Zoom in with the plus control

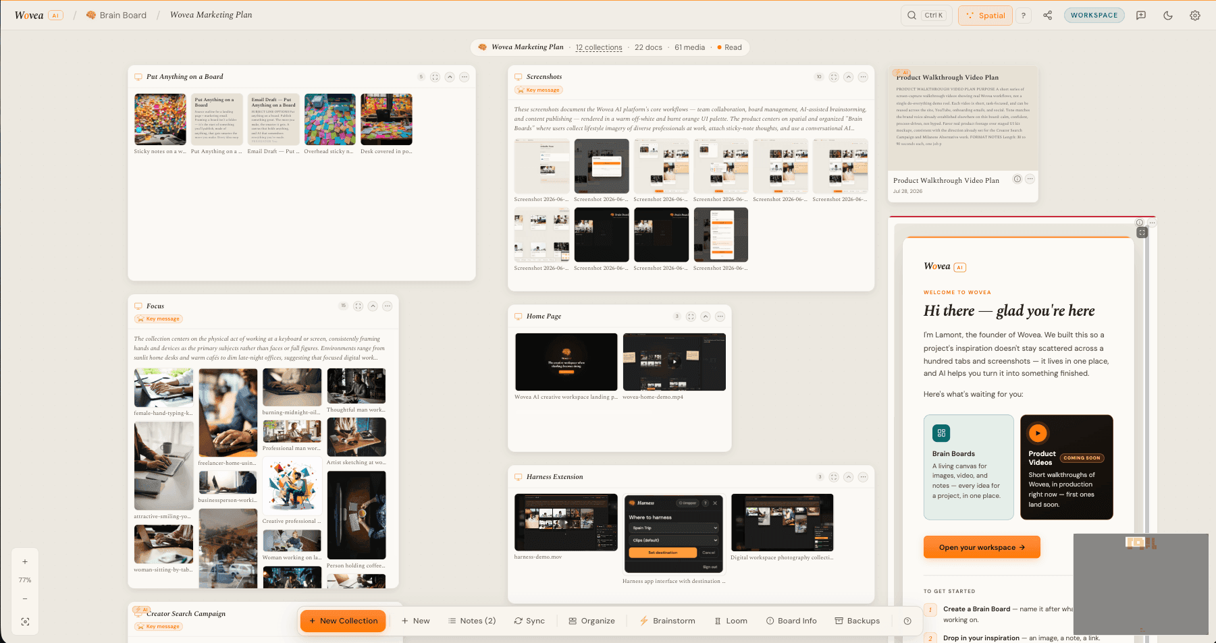(25, 561)
